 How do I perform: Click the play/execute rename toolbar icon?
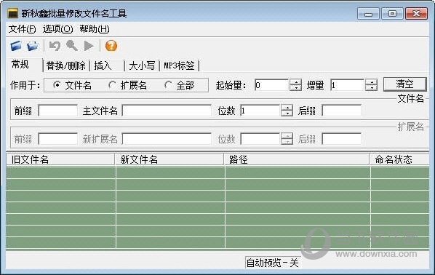click(89, 46)
